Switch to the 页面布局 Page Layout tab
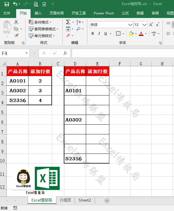Viewport: 174px width, 211px height. 57,13
